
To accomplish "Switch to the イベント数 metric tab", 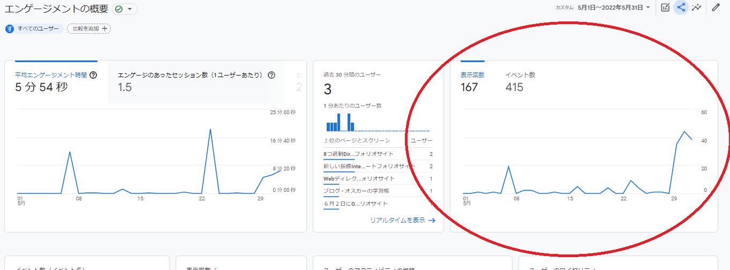I will (520, 81).
